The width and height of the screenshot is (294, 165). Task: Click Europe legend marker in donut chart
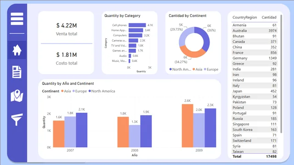(205, 69)
